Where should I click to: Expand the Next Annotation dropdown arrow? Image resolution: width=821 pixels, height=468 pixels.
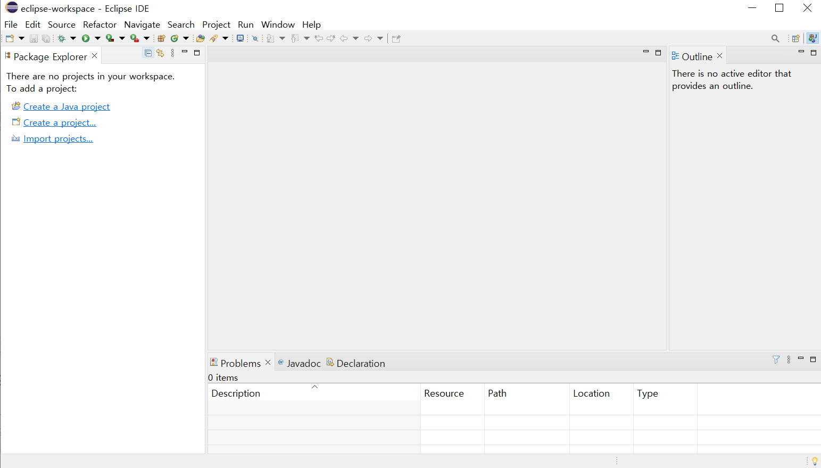click(282, 38)
